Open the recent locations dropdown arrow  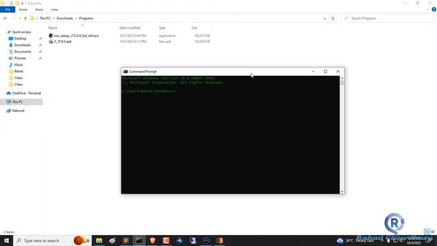click(x=20, y=18)
